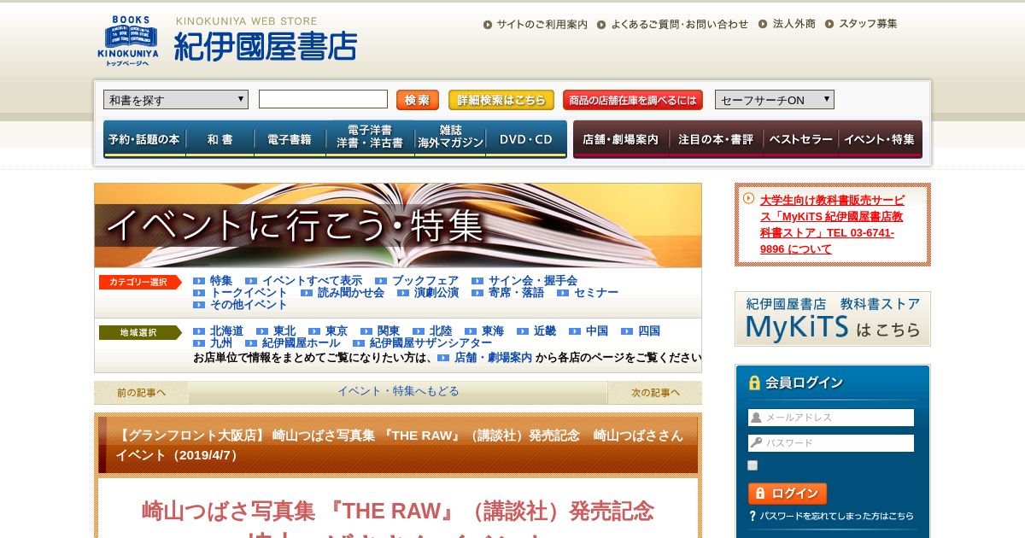Click the 紀伊國屋書店 title logo

[x=266, y=46]
